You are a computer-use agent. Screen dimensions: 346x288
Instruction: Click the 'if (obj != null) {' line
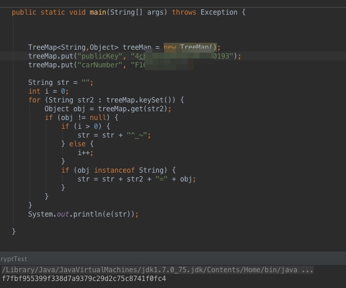pyautogui.click(x=82, y=118)
